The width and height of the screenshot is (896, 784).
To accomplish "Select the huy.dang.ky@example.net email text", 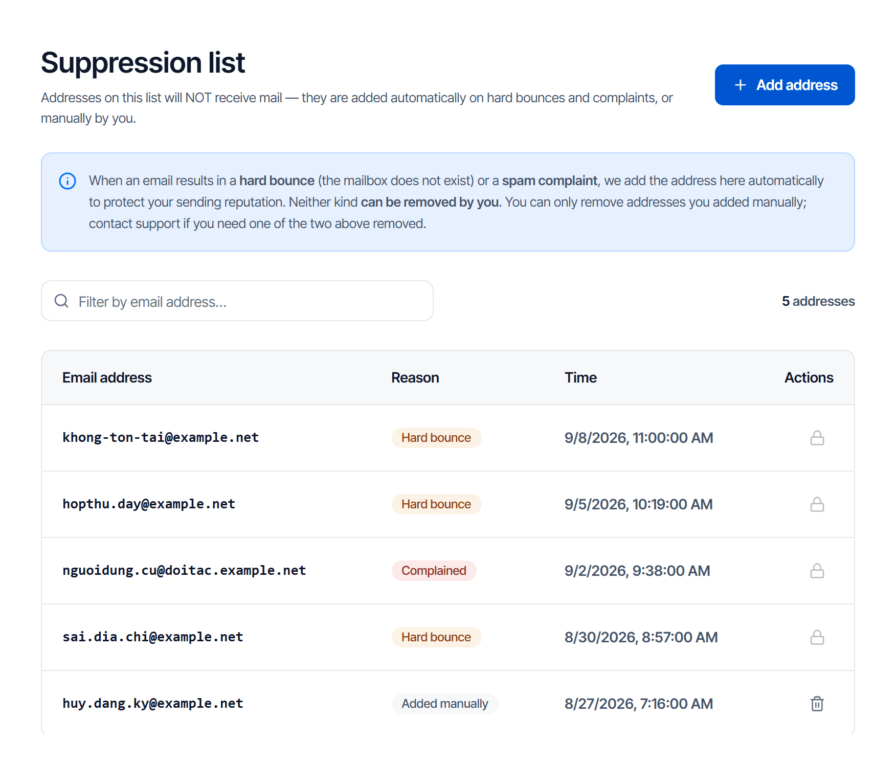I will pos(153,704).
